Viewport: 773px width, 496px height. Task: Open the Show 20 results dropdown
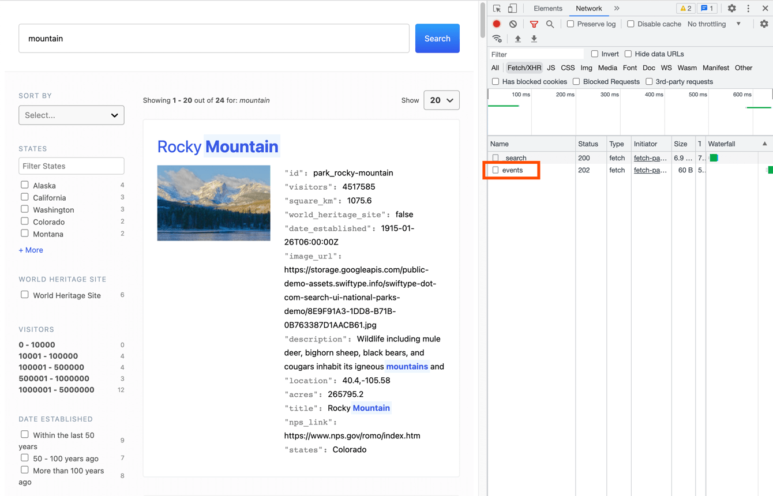pos(441,100)
